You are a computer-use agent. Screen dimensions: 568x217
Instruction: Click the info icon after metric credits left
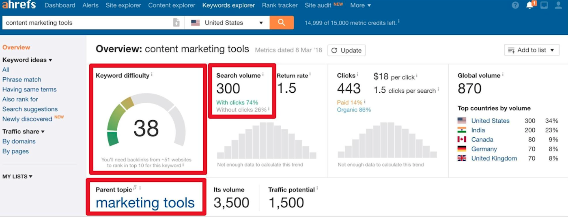[399, 21]
